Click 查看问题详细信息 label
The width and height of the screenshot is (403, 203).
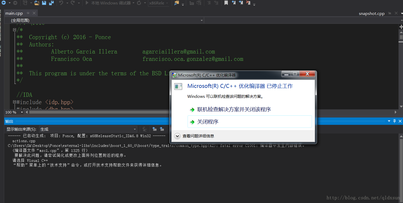[198, 136]
